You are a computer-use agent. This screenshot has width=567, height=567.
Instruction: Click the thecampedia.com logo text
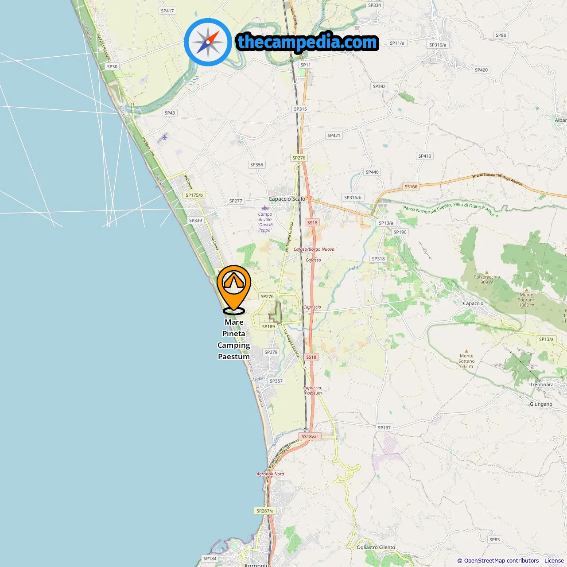pos(307,42)
